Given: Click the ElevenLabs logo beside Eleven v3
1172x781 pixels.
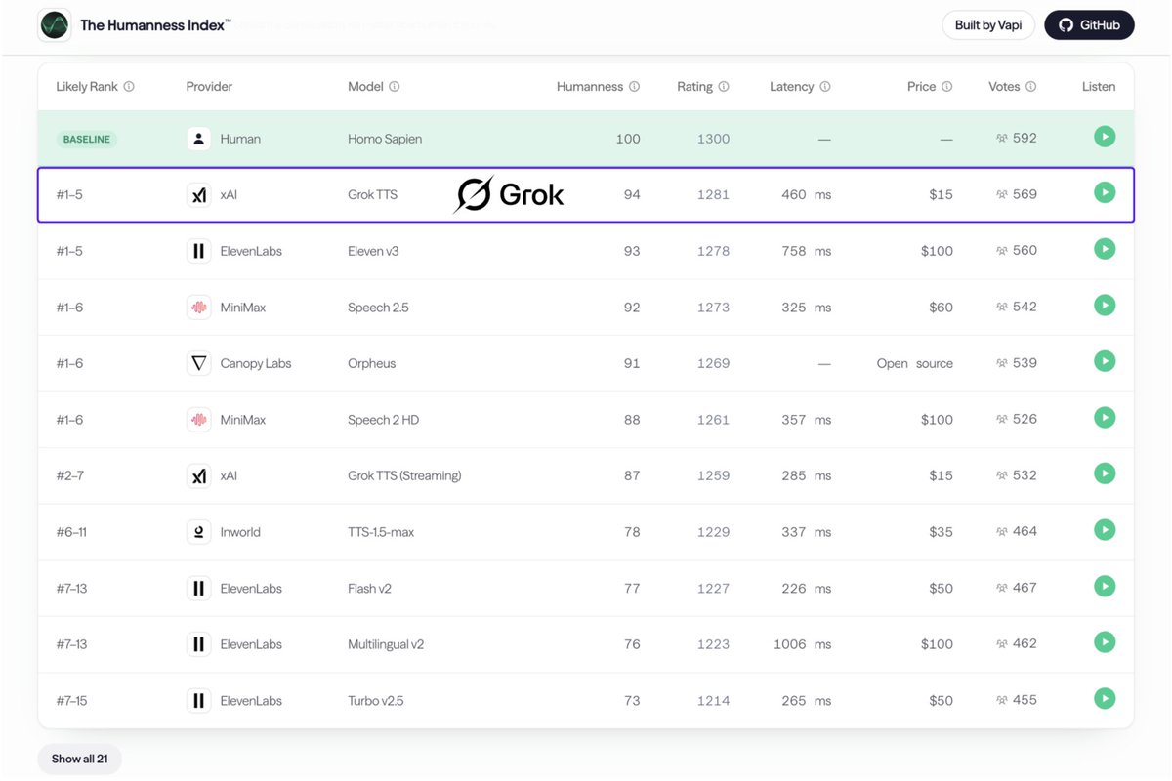Looking at the screenshot, I should click(199, 251).
